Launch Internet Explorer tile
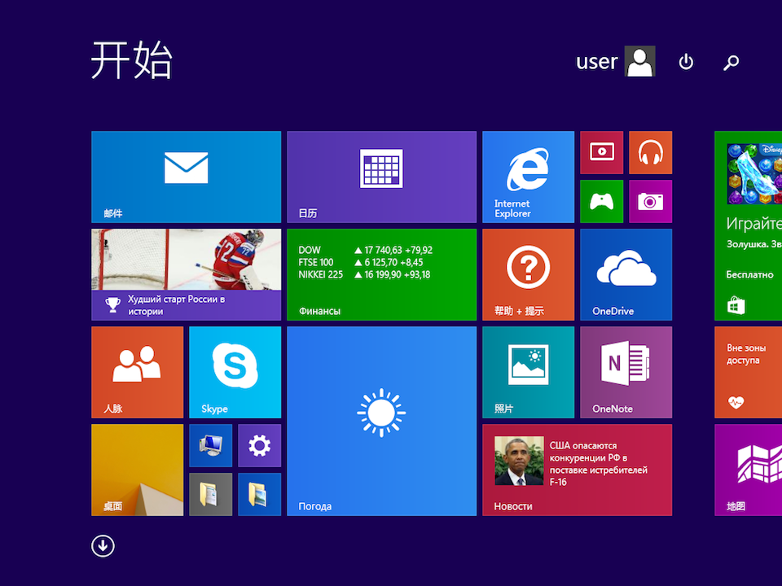The height and width of the screenshot is (586, 782). pos(528,177)
